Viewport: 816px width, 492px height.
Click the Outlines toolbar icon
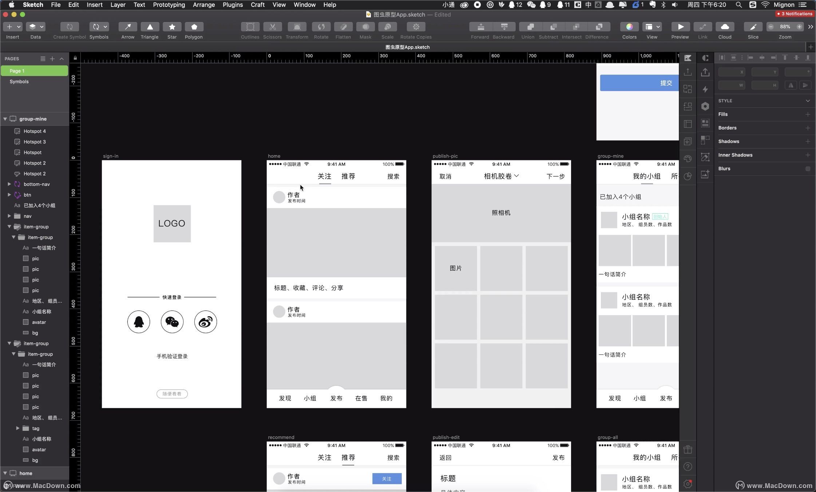pyautogui.click(x=250, y=27)
